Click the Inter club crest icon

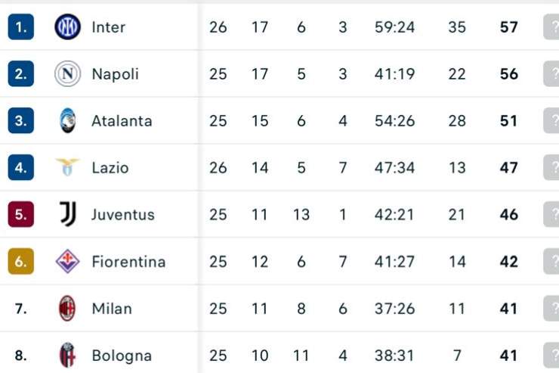tap(67, 27)
